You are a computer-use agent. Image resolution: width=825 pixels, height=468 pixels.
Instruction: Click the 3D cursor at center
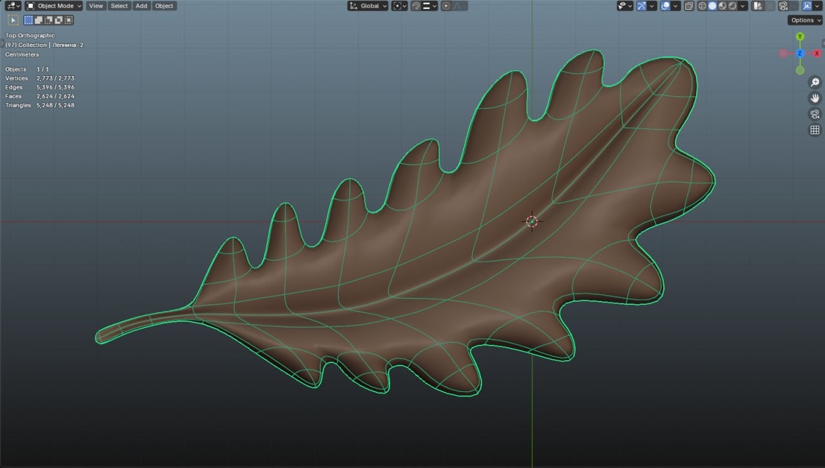531,221
